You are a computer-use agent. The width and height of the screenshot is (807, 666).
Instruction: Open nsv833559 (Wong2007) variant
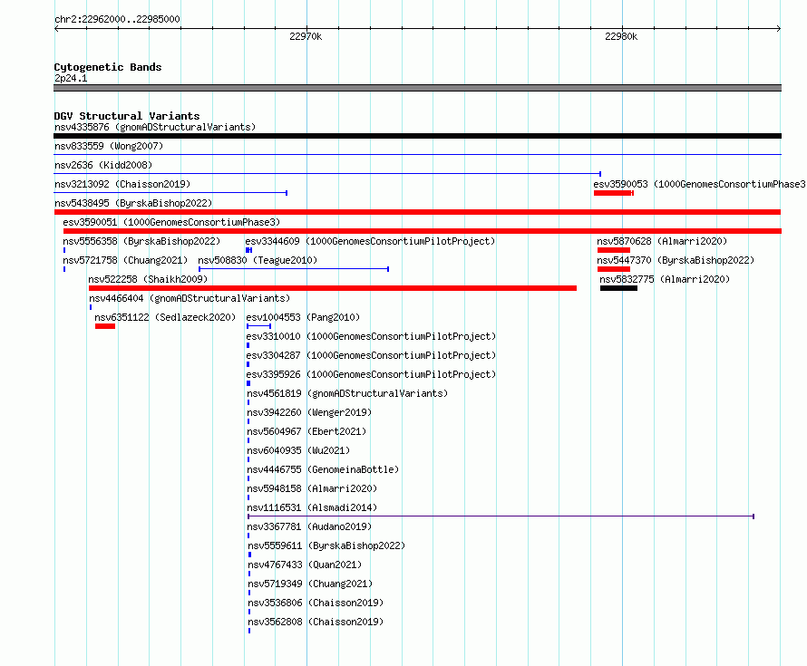coord(109,146)
